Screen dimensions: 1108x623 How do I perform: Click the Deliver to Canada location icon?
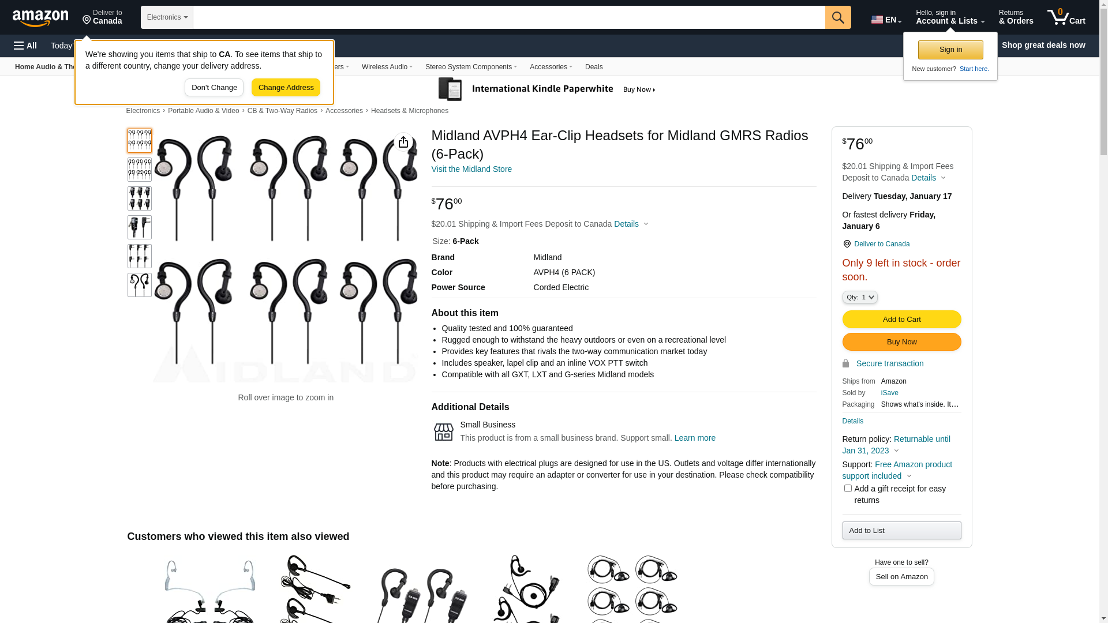click(87, 20)
